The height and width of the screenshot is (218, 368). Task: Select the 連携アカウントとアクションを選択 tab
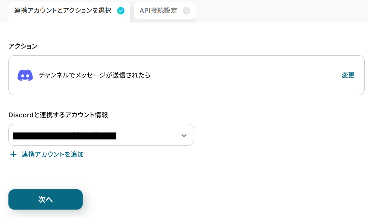(x=63, y=11)
